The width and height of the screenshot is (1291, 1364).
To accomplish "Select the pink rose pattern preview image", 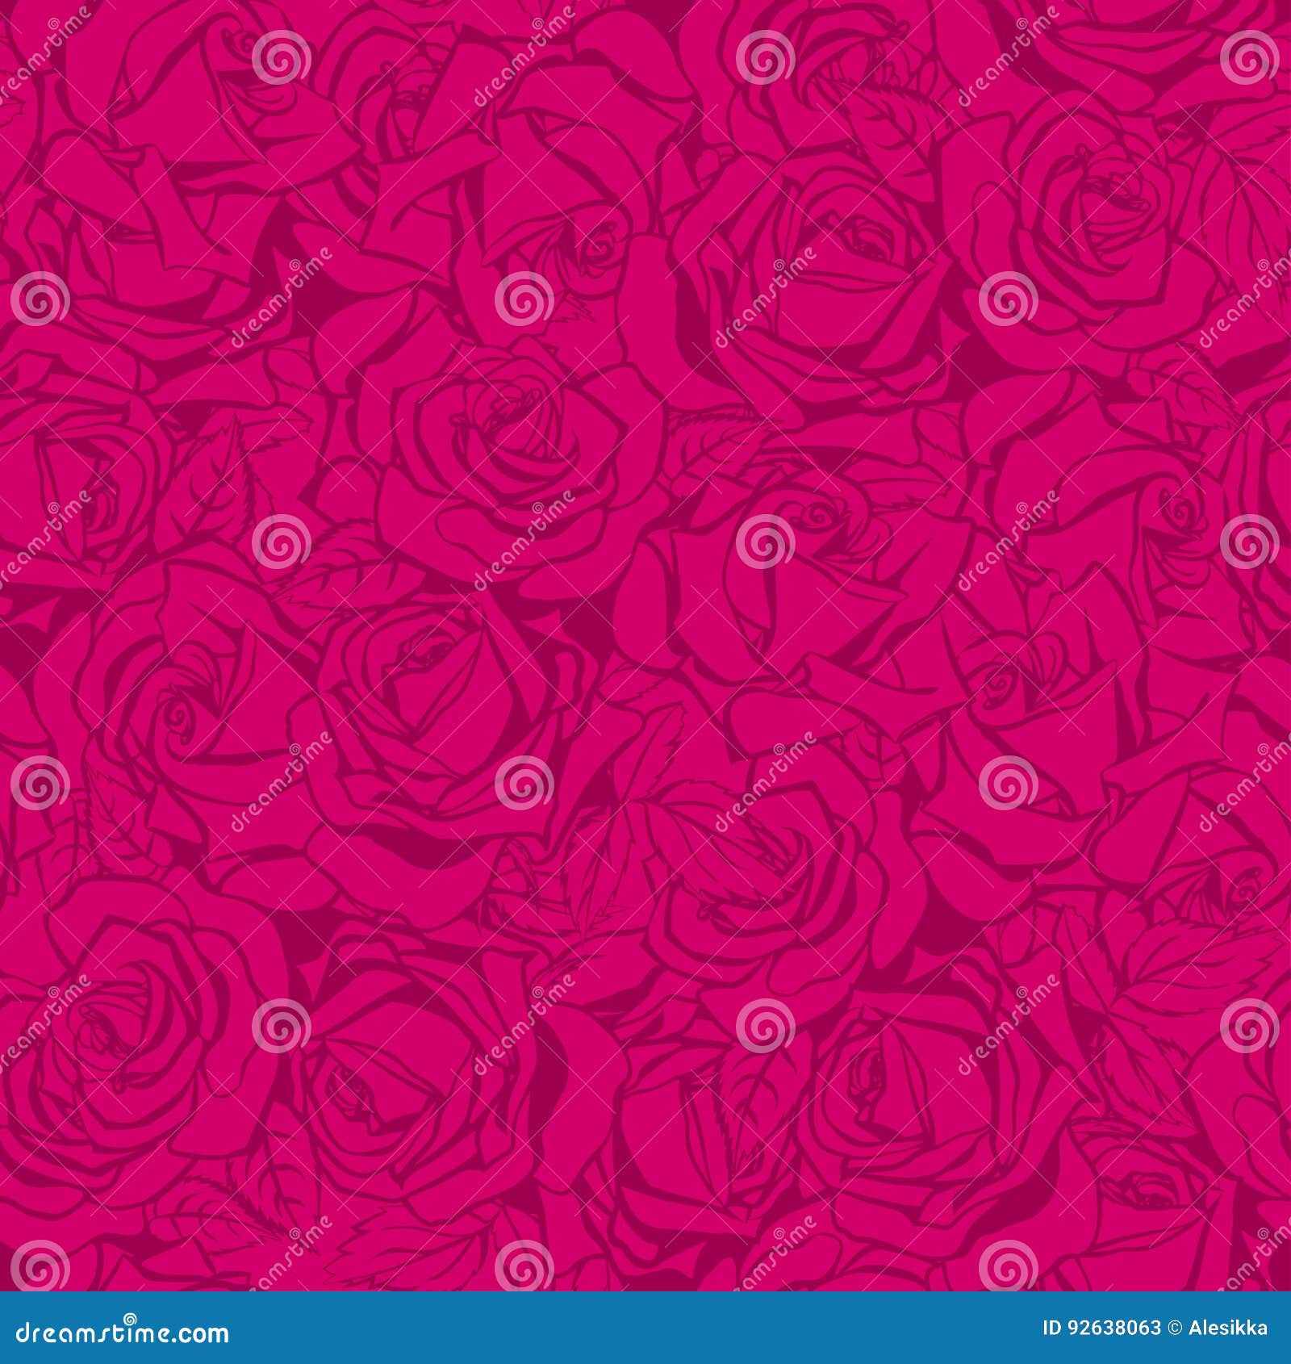I will [x=645, y=646].
